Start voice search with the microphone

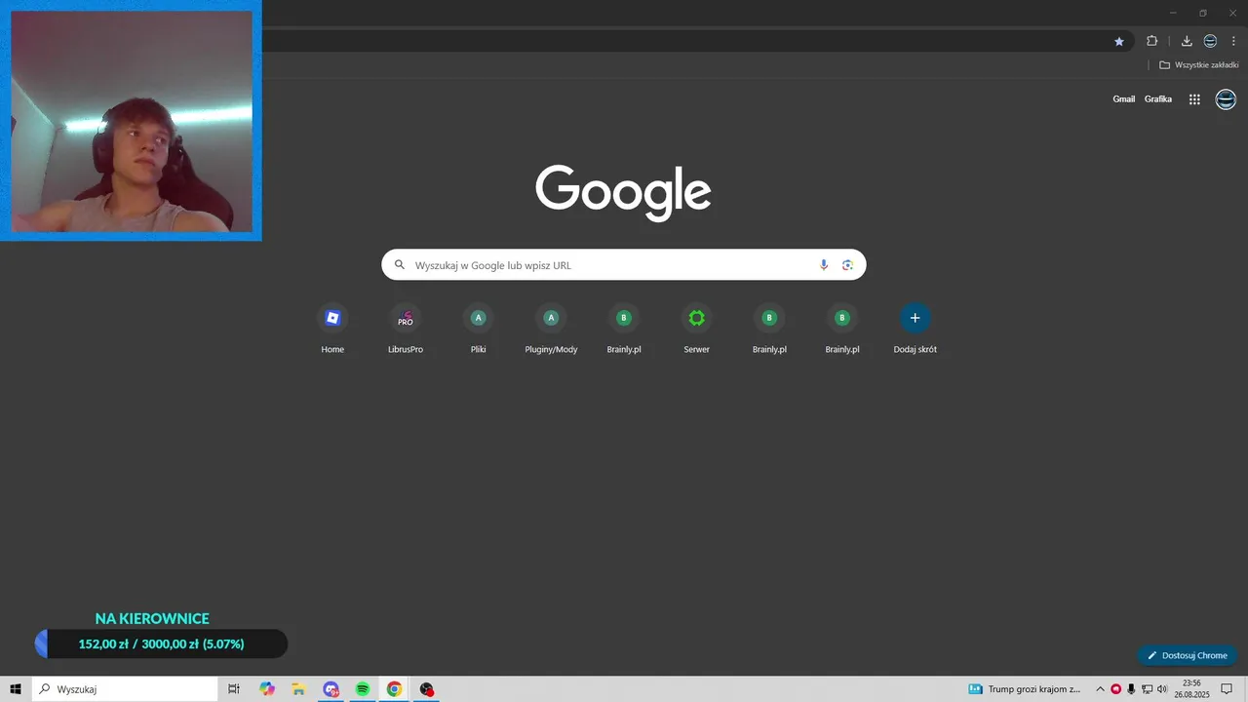(824, 265)
